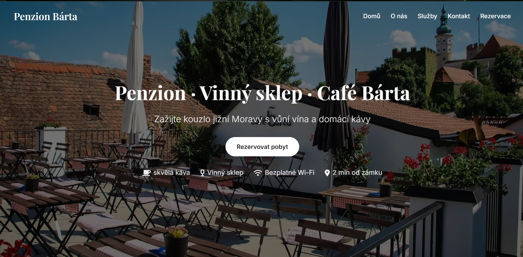Click the wine glass icon

click(x=202, y=173)
